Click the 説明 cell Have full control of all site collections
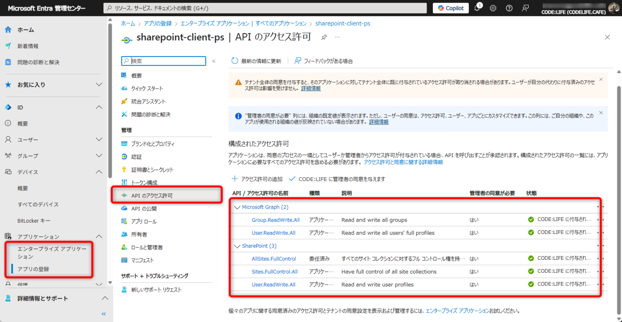The width and height of the screenshot is (622, 322). (389, 272)
